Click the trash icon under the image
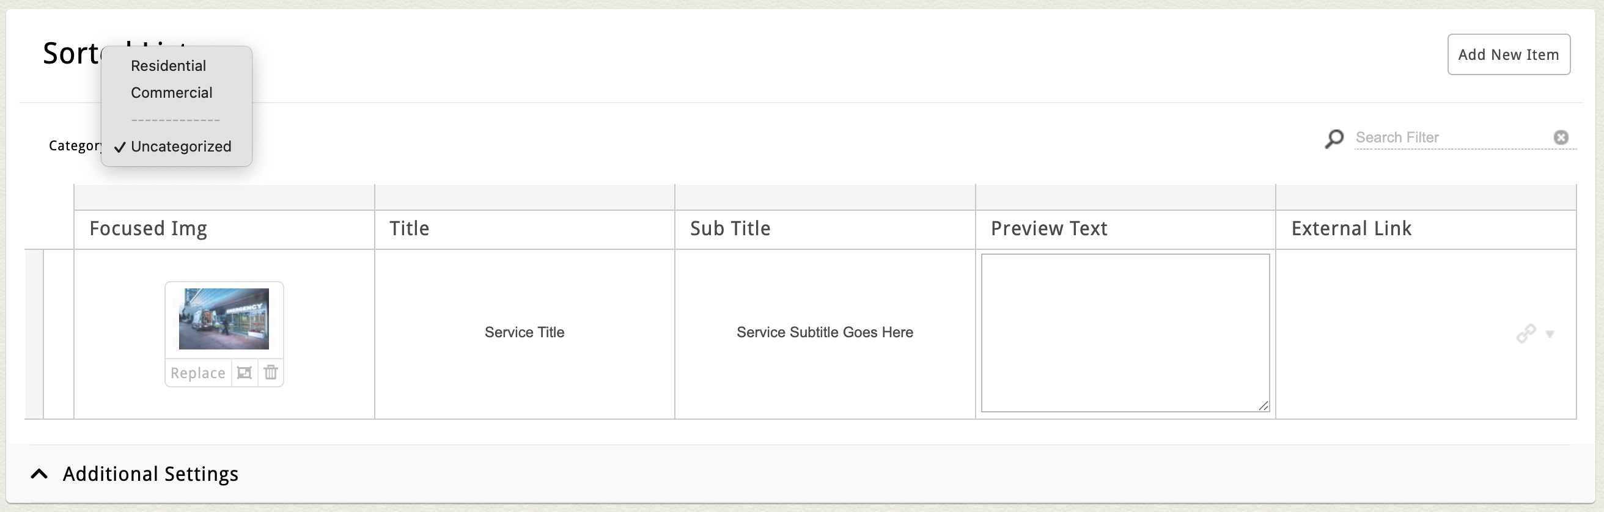Image resolution: width=1604 pixels, height=512 pixels. coord(271,373)
